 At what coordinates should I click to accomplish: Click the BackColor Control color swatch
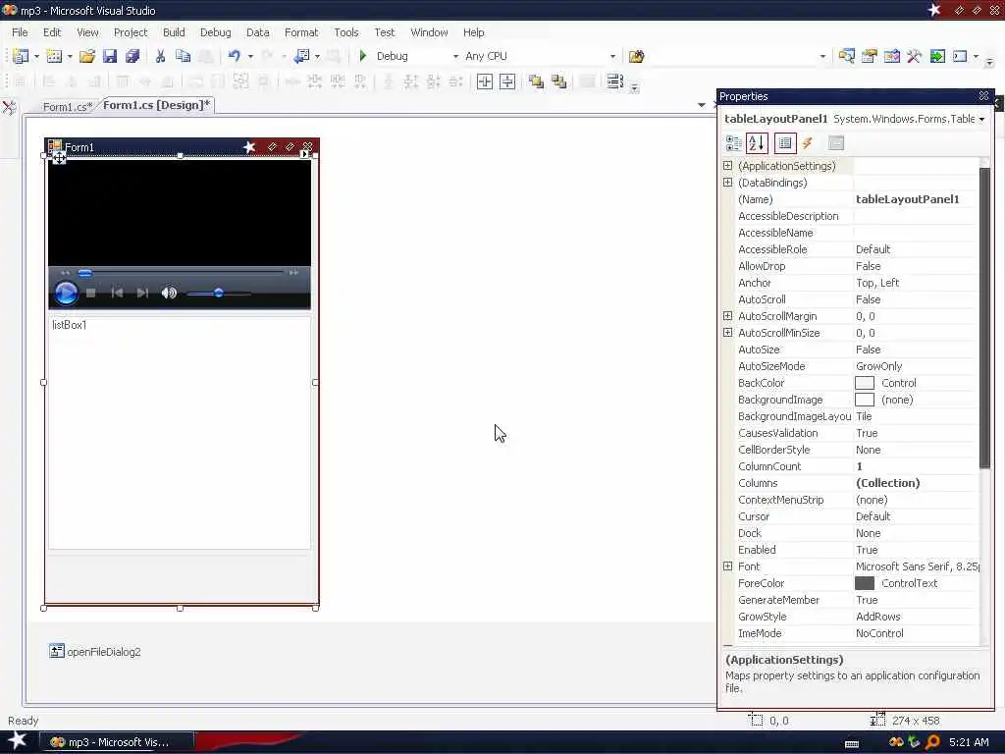click(x=865, y=383)
